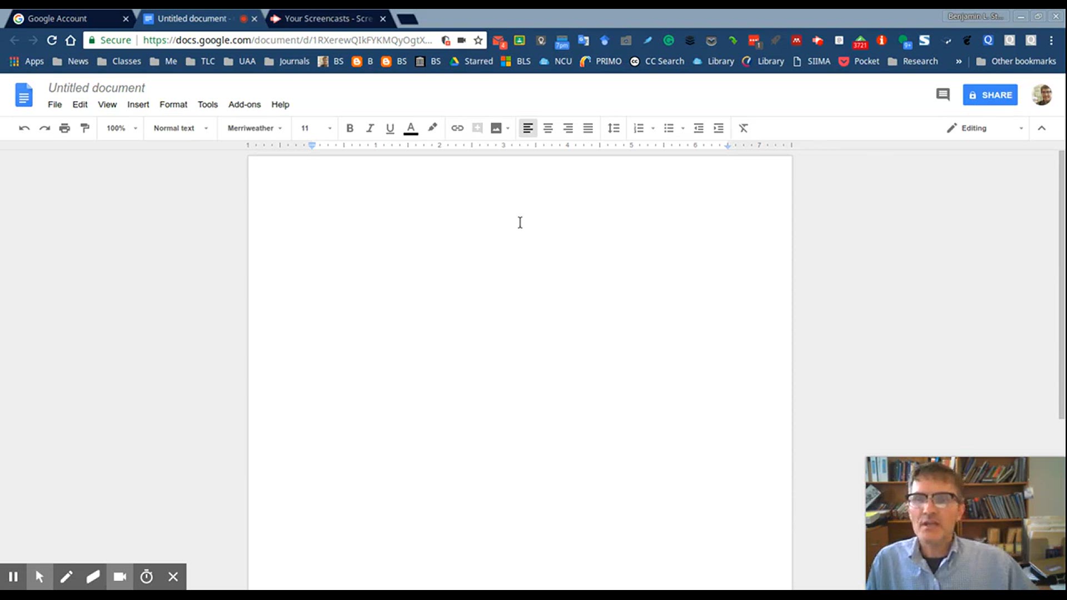This screenshot has height=600, width=1067.
Task: Click the Google Docs home icon
Action: [x=24, y=94]
